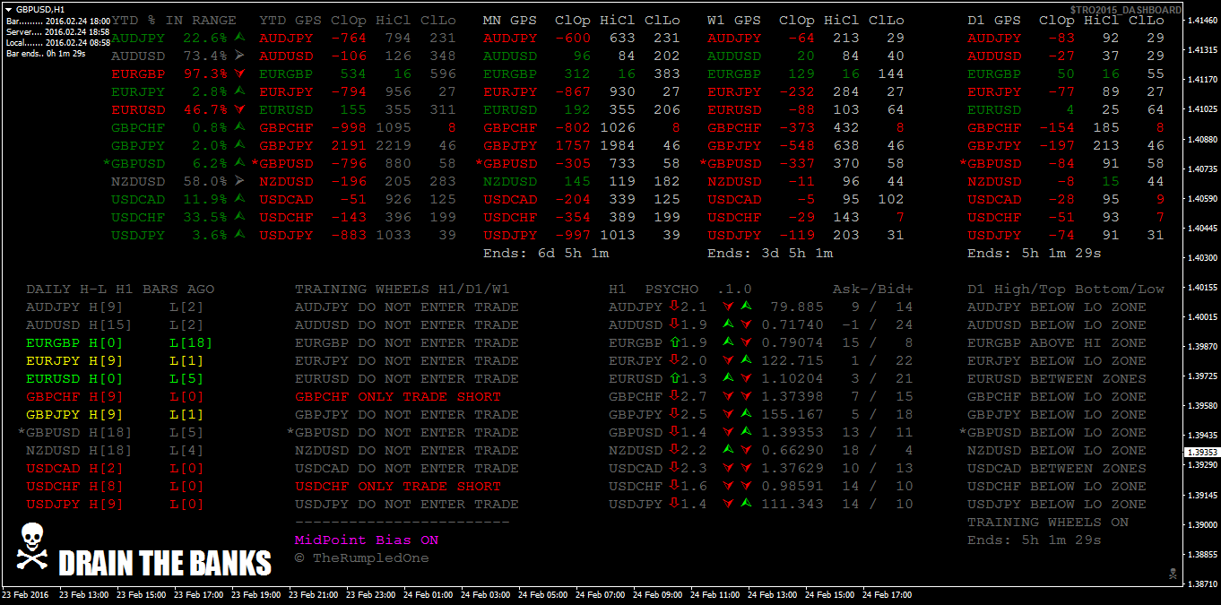The height and width of the screenshot is (605, 1221).
Task: Click hollow red down arrow before USDJPY 1.4
Action: pos(673,504)
